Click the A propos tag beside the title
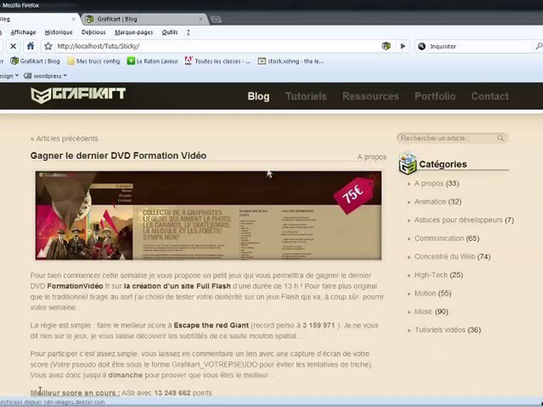The width and height of the screenshot is (543, 407). pos(372,157)
